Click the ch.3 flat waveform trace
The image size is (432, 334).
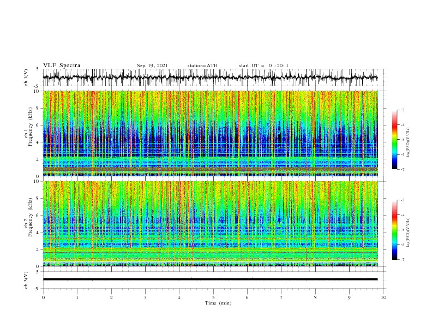pyautogui.click(x=210, y=279)
